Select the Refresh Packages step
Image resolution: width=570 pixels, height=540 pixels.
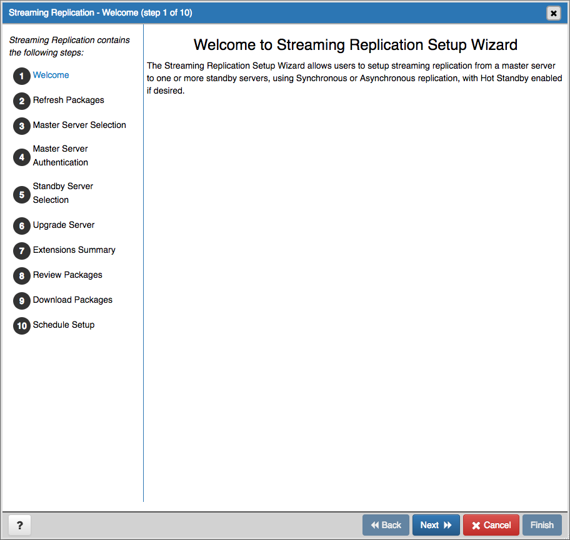pyautogui.click(x=68, y=100)
